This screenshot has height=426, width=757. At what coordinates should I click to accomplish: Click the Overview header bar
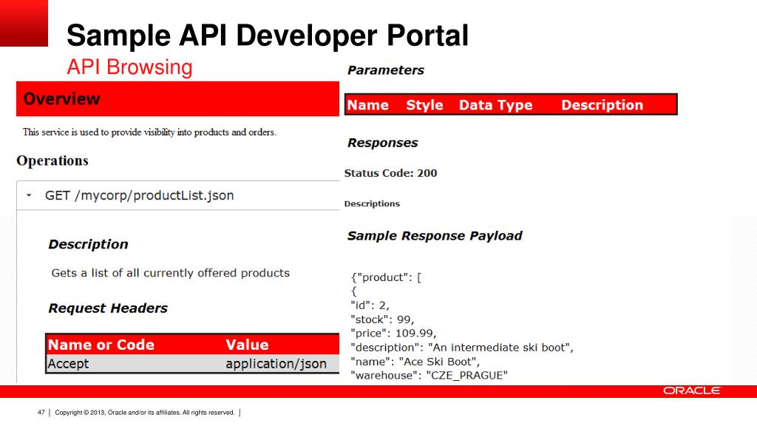(177, 99)
